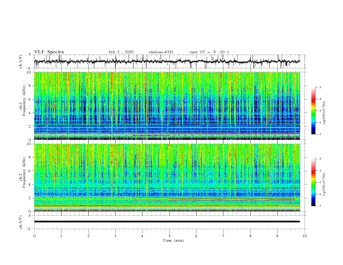Click the ch.1 voltage waveform trace
Screen dimensions: 343x265
pyautogui.click(x=167, y=61)
